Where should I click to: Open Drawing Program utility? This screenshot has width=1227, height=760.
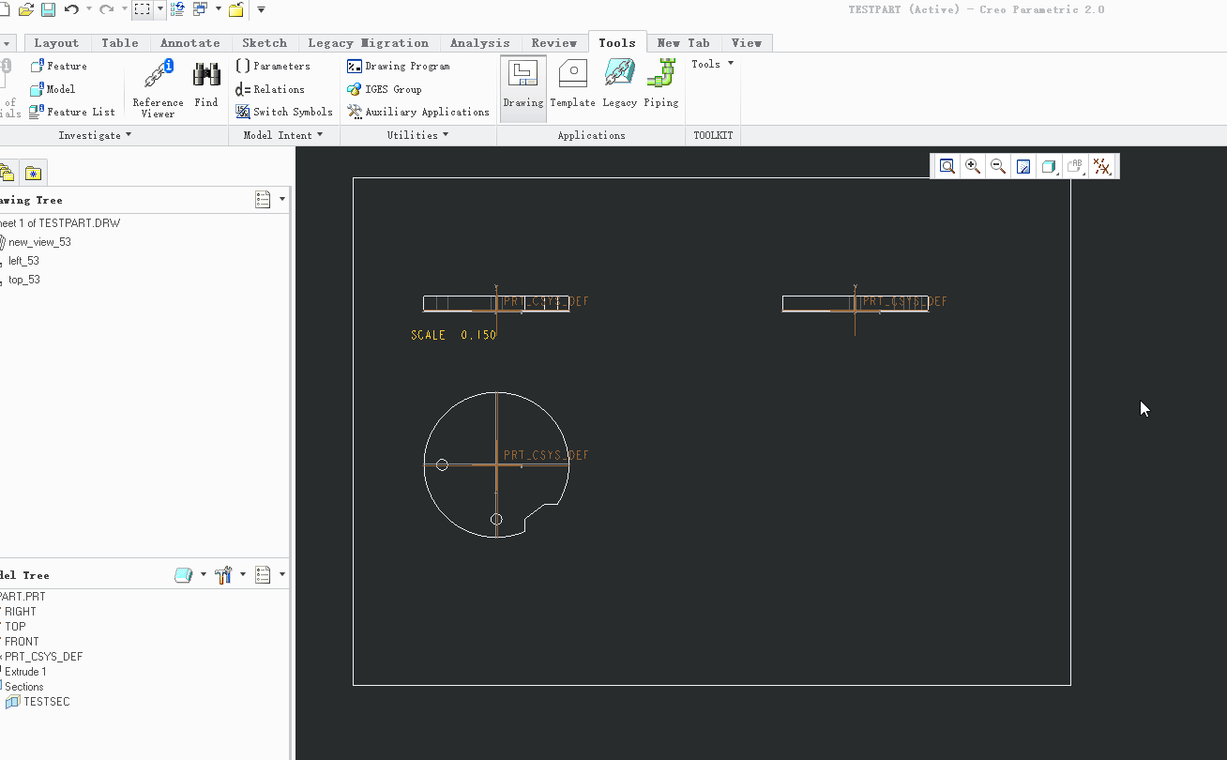pos(399,67)
